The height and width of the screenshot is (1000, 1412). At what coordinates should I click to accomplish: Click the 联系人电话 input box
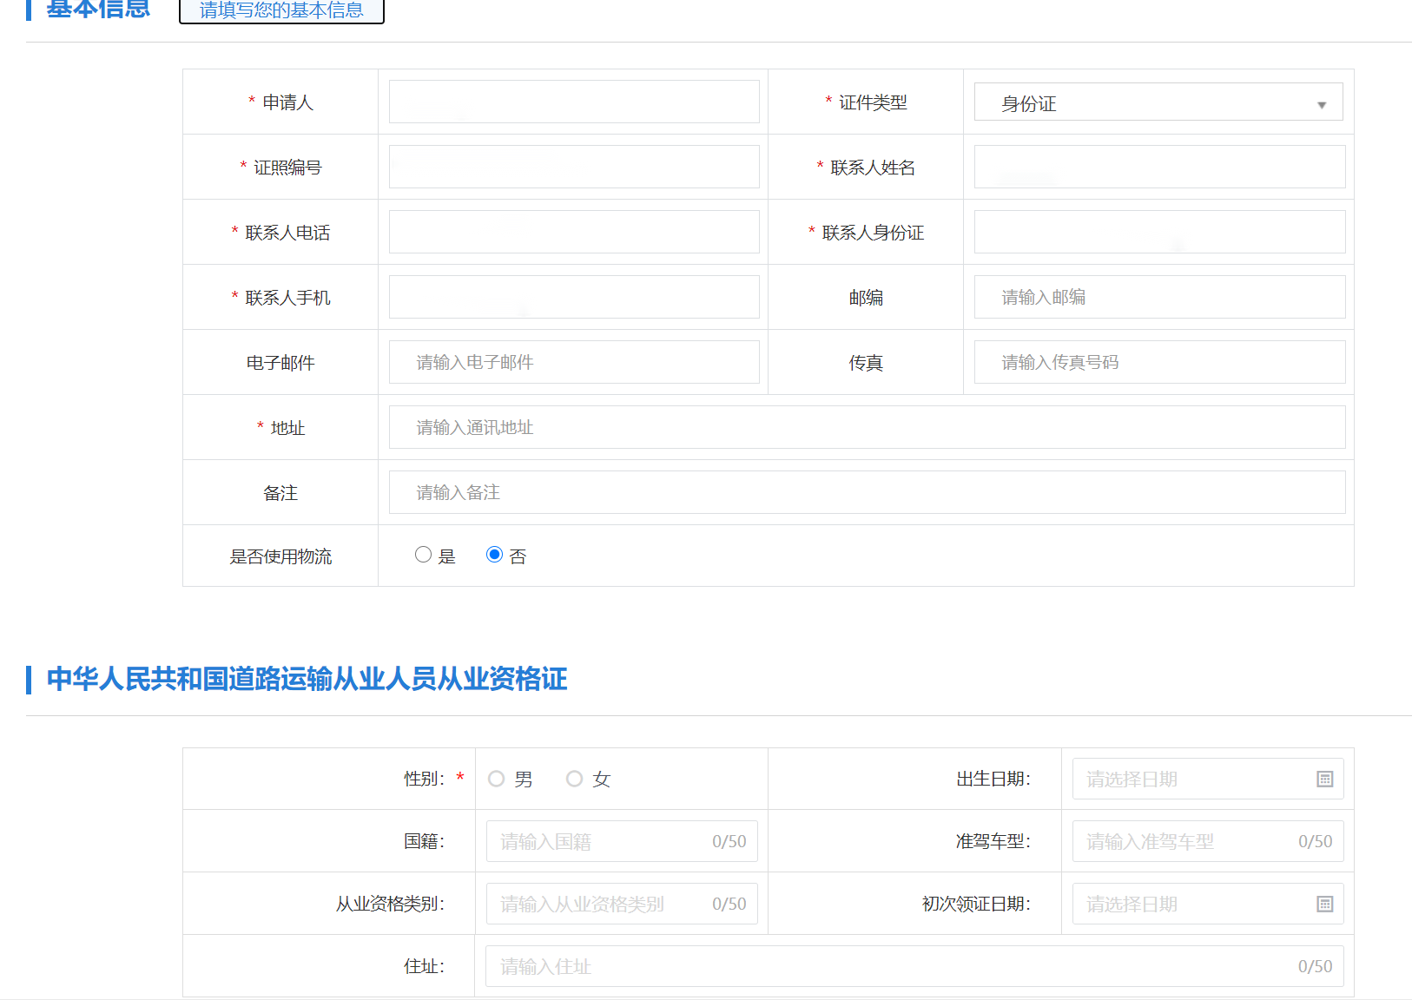click(x=573, y=232)
